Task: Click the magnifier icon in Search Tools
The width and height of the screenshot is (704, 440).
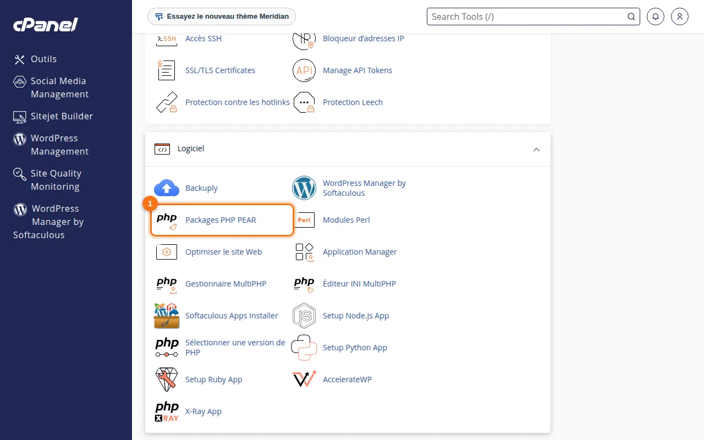Action: coord(631,16)
